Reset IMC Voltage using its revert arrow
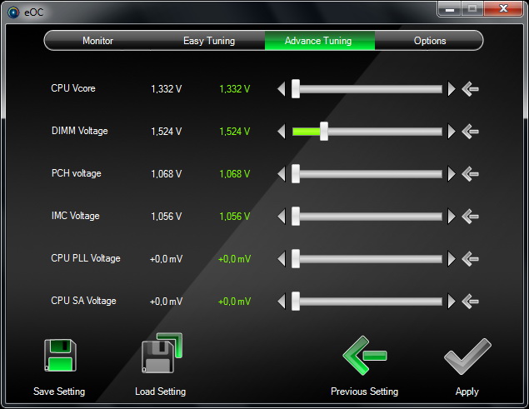Viewport: 529px width, 409px height. click(471, 217)
